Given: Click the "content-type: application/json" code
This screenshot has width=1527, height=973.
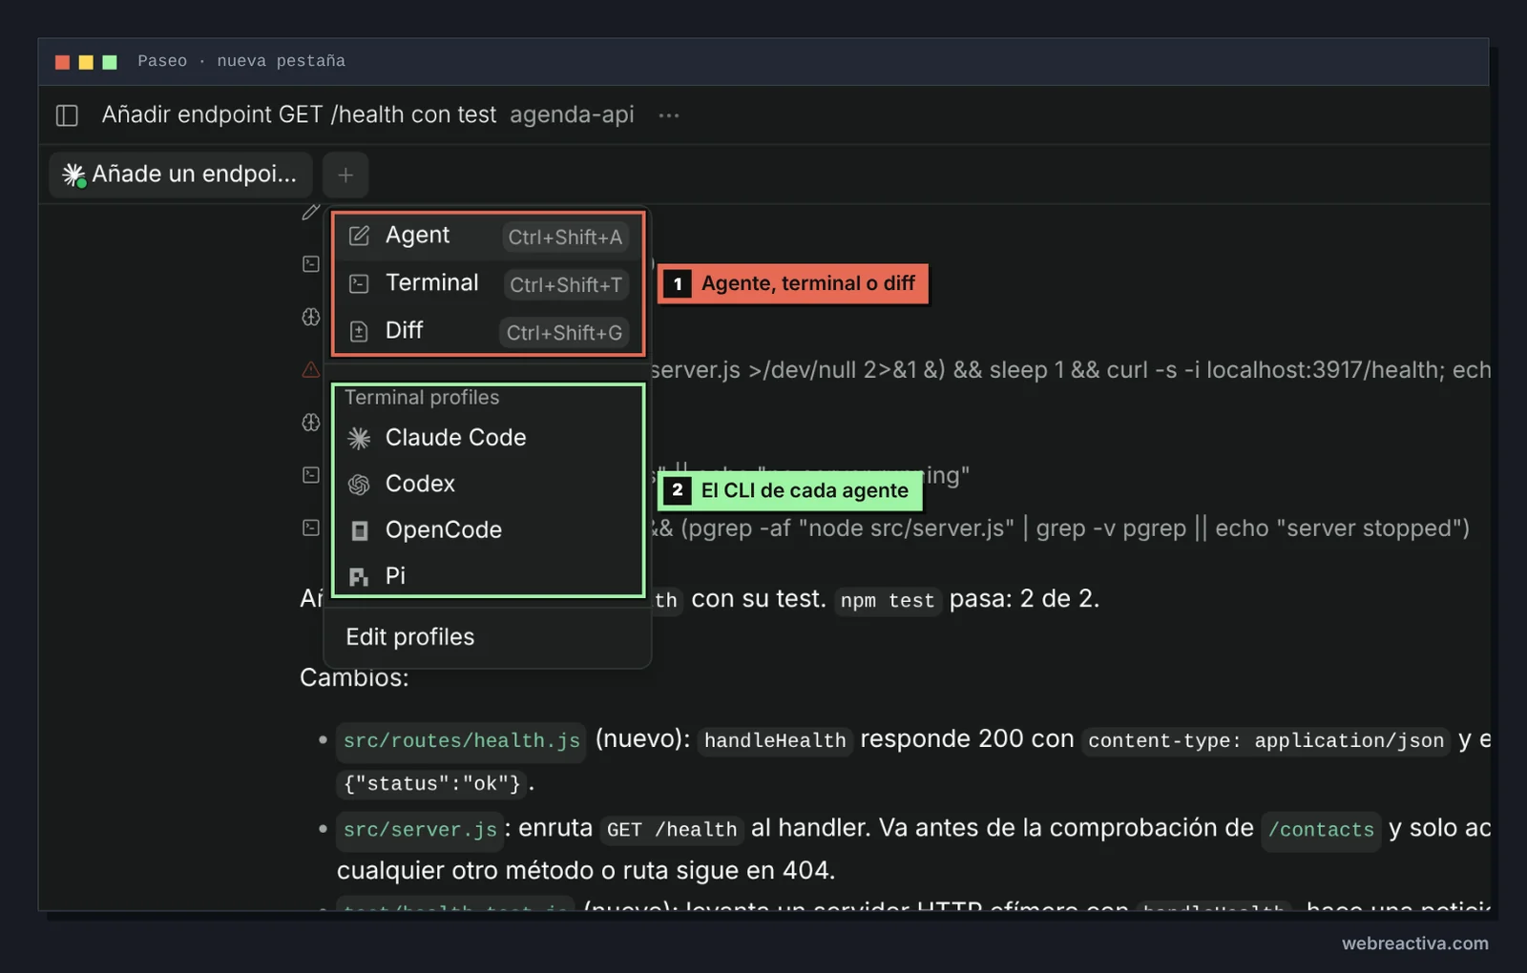Looking at the screenshot, I should pyautogui.click(x=1266, y=740).
